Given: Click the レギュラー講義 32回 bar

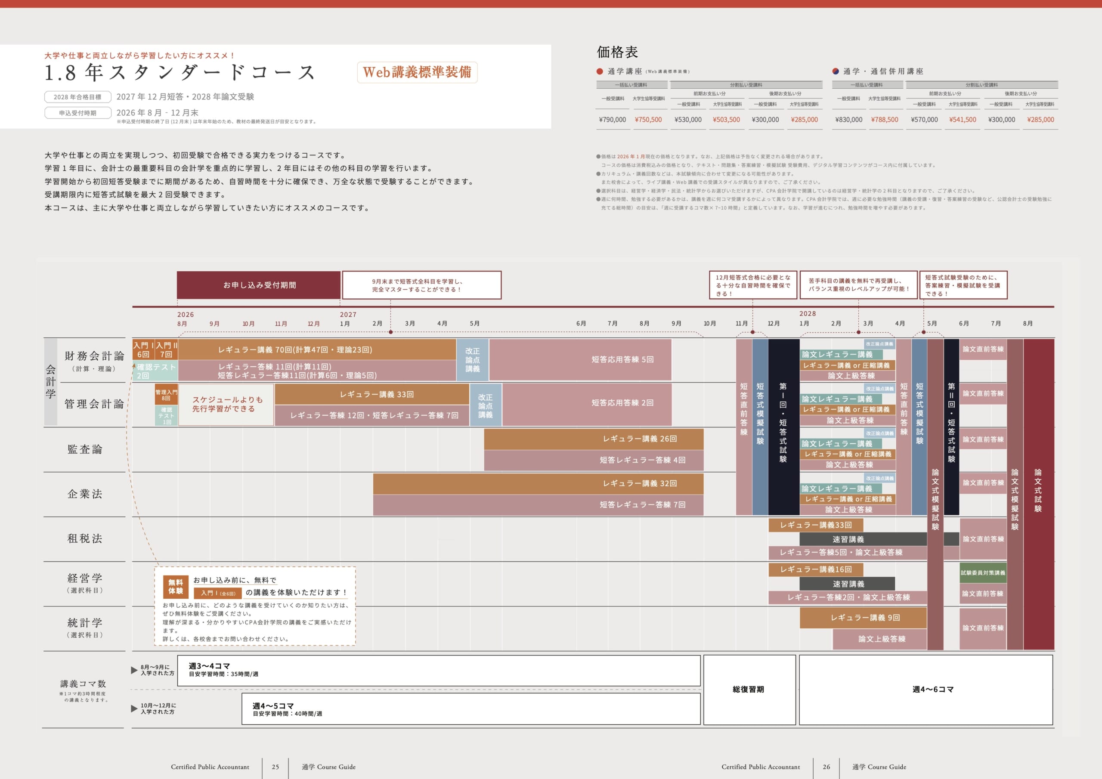Looking at the screenshot, I should (x=538, y=483).
